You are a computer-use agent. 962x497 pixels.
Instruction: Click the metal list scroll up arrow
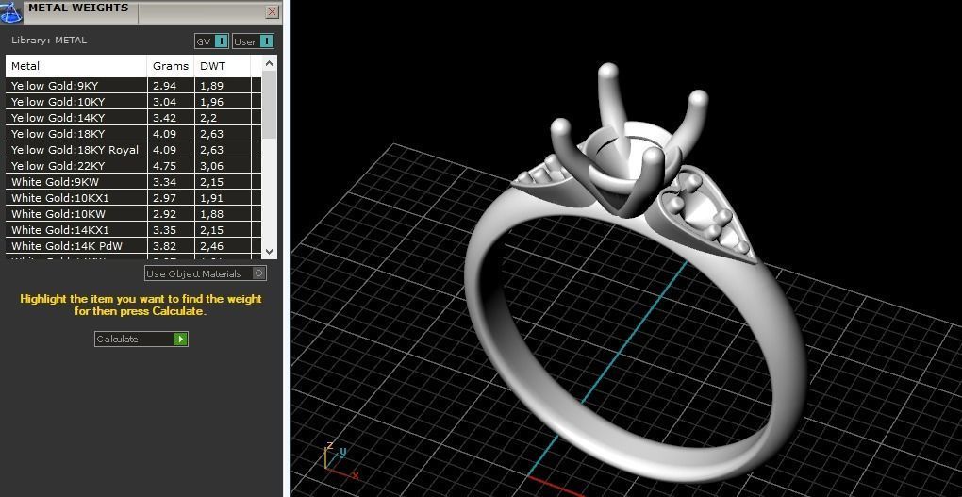click(x=270, y=63)
